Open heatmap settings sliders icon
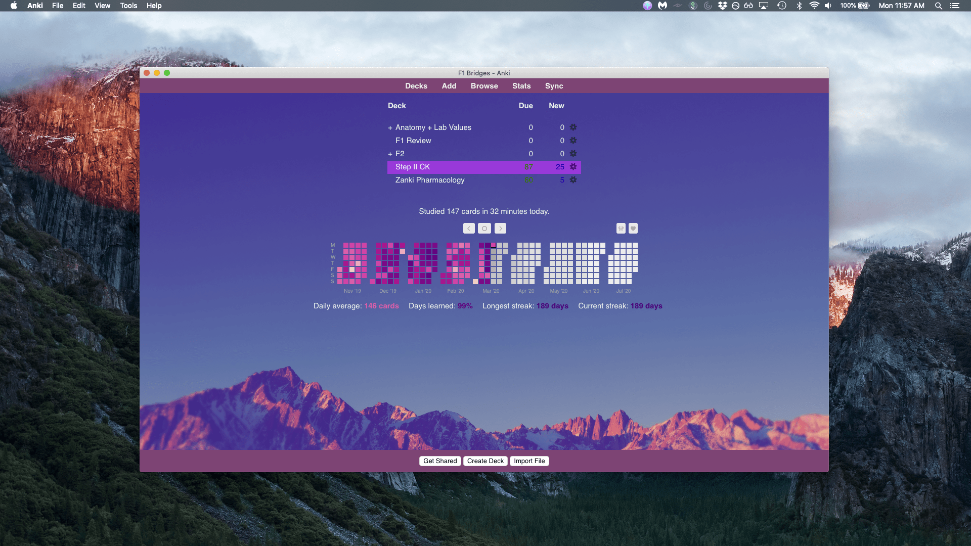This screenshot has height=546, width=971. tap(621, 229)
